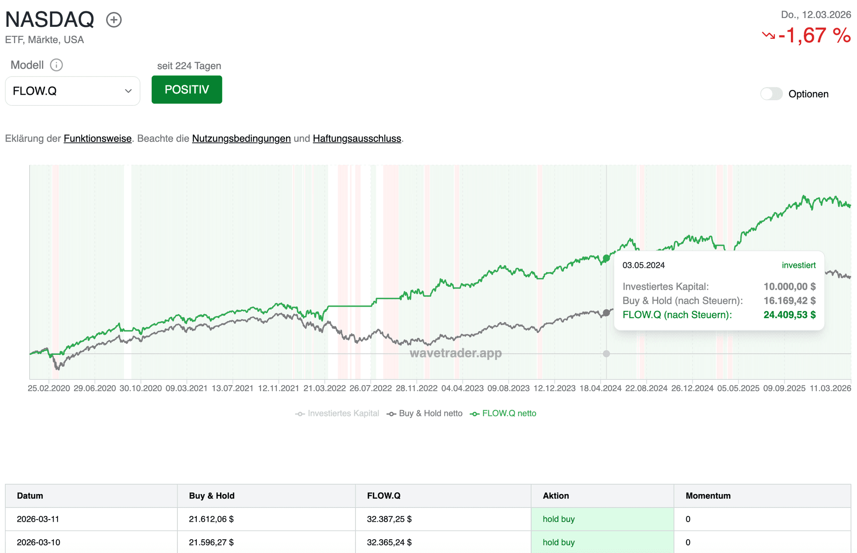Screen dimensions: 857x553
Task: Open the Funktionsweise link
Action: (x=97, y=138)
